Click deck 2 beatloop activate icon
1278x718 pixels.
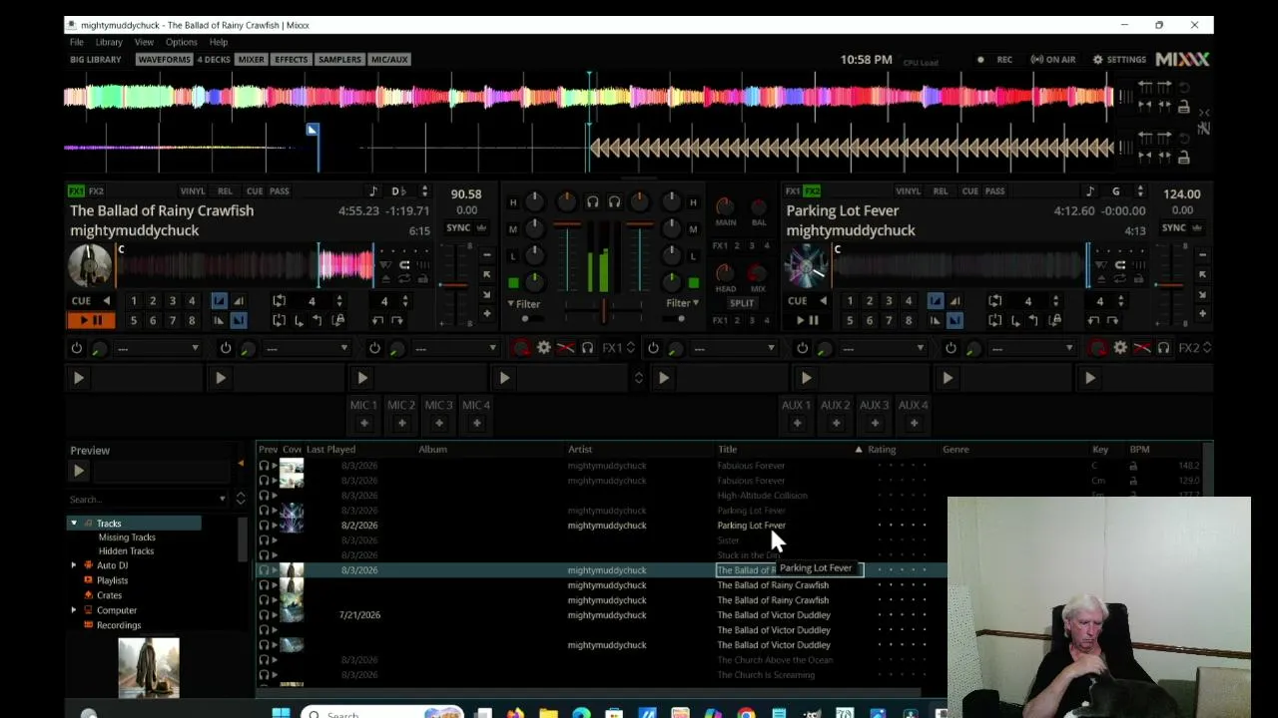(x=995, y=300)
